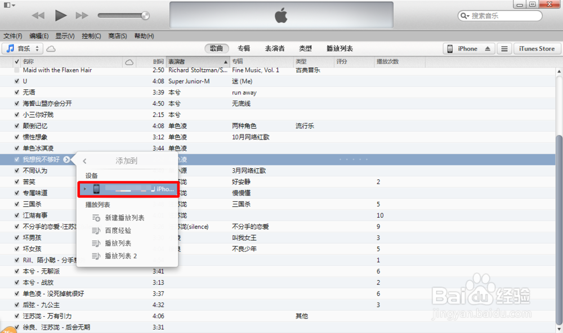Open the 编辑(E) menu
This screenshot has width=563, height=333.
39,36
